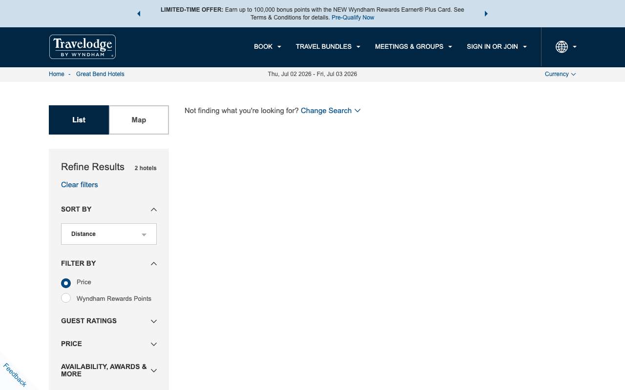Image resolution: width=625 pixels, height=390 pixels.
Task: Open the TRAVEL BUNDLES menu
Action: 328,47
